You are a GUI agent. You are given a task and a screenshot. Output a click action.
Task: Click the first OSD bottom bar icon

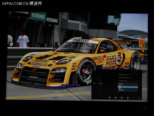(110, 97)
